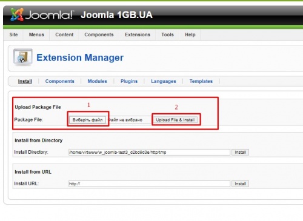Screen dimensions: 303x221
Task: Switch to the Components submenu tab
Action: click(x=60, y=81)
